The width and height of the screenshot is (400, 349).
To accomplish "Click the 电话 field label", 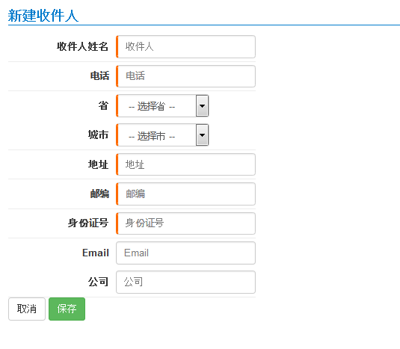I will tap(99, 76).
